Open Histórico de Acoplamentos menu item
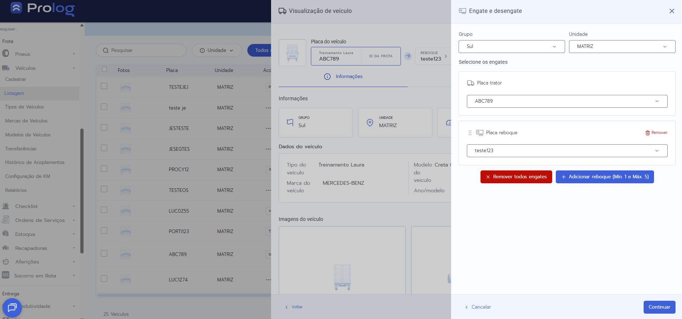 pos(35,162)
